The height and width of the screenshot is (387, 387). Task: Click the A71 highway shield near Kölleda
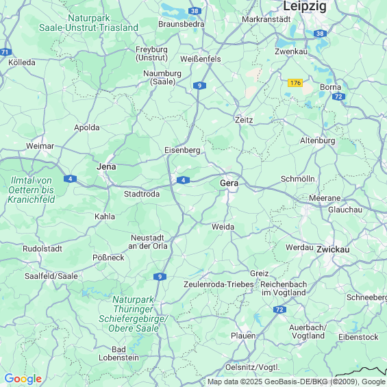point(5,52)
